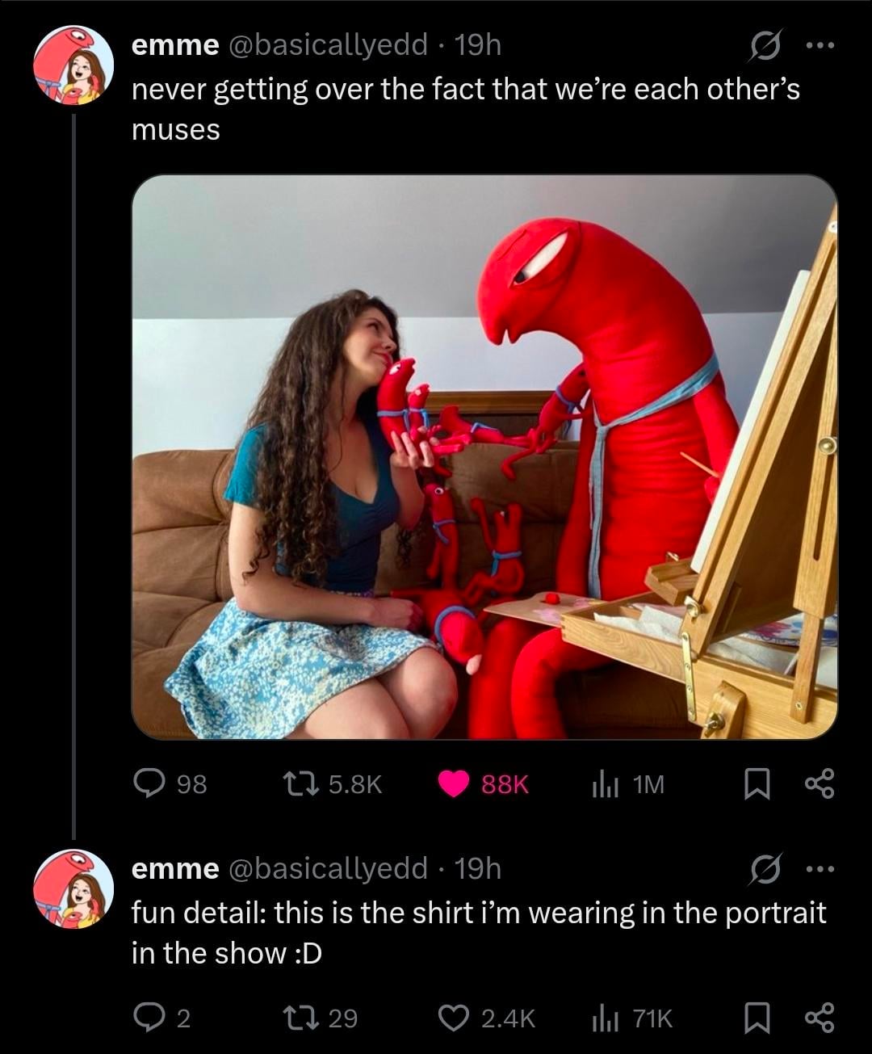Reply to the first post with 98 comments

coord(149,783)
